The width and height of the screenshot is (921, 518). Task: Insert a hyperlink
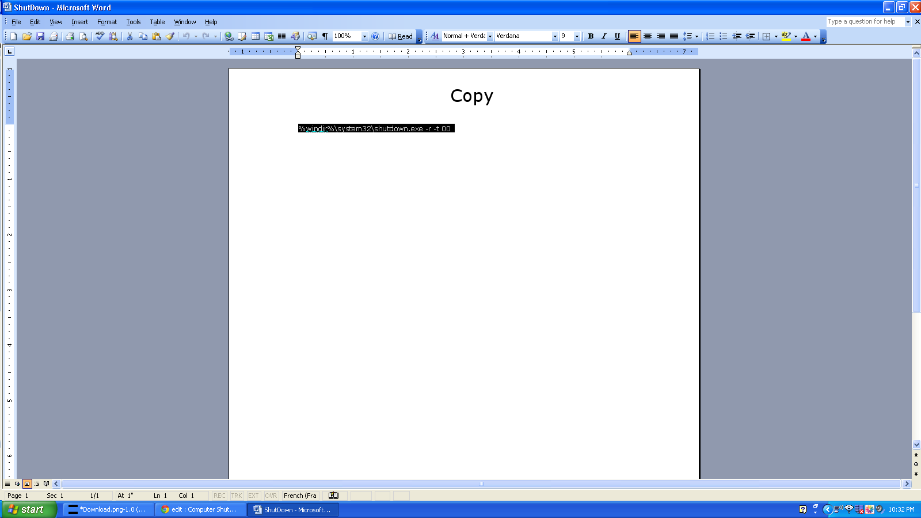click(229, 36)
